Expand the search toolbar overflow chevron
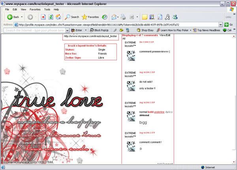 [234, 29]
